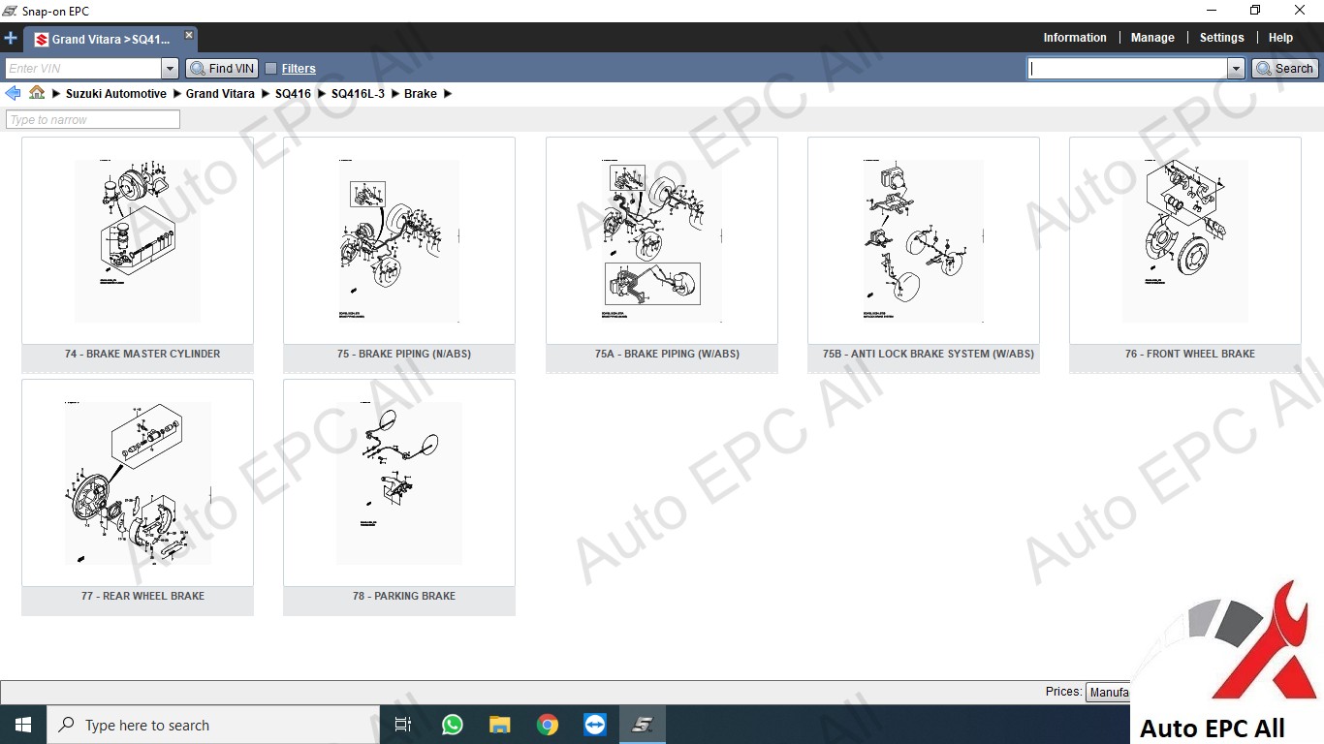Focus the top-right search text box

pos(1128,68)
